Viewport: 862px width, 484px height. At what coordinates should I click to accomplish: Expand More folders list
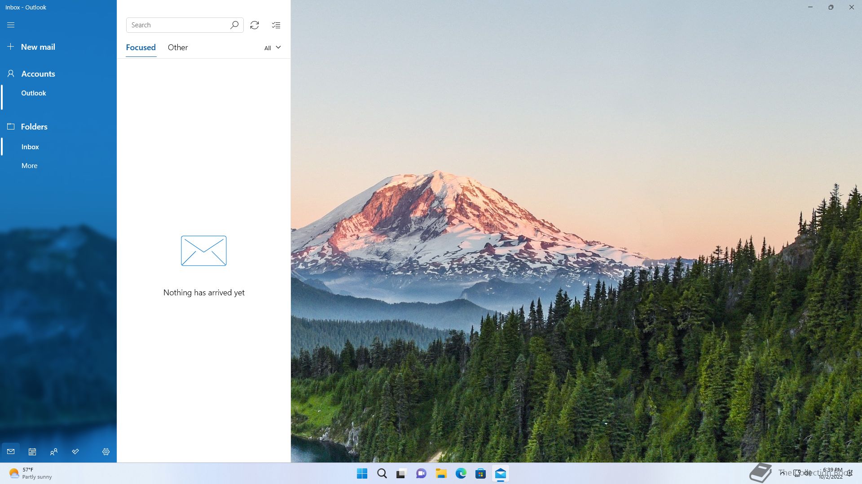pos(30,166)
